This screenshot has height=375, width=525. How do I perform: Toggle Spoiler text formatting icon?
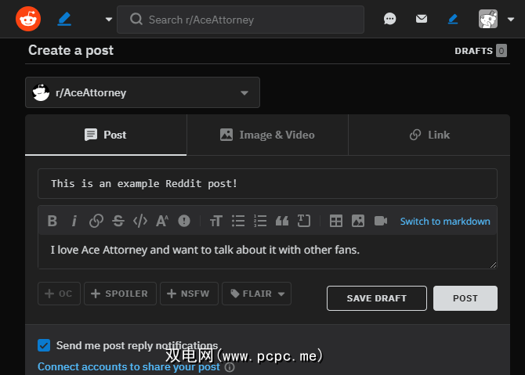point(184,221)
